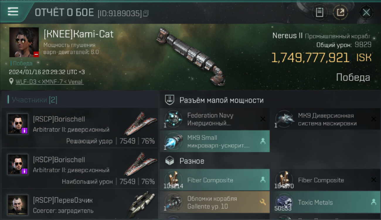Viewport: 381px width, 220px height.
Task: Open the hamburger menu button
Action: tap(13, 12)
